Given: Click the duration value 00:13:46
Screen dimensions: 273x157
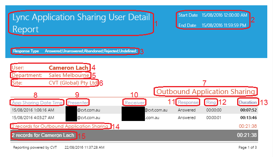Looking at the screenshot, I should (x=249, y=118).
